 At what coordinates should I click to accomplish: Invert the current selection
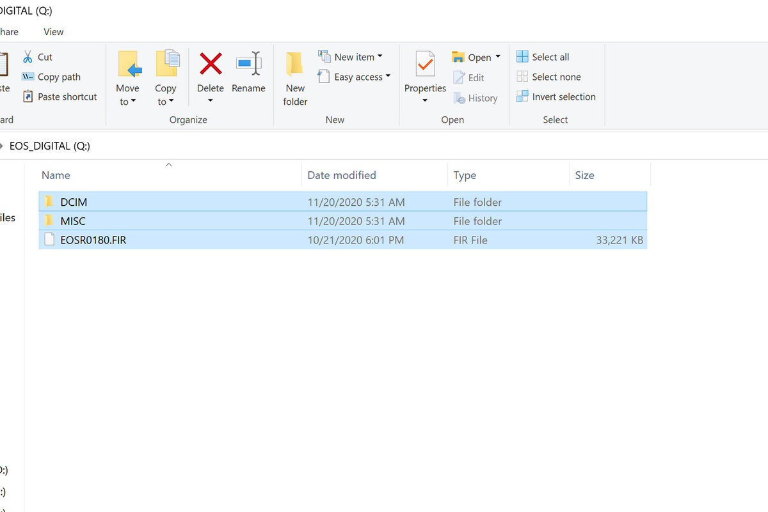(x=556, y=97)
